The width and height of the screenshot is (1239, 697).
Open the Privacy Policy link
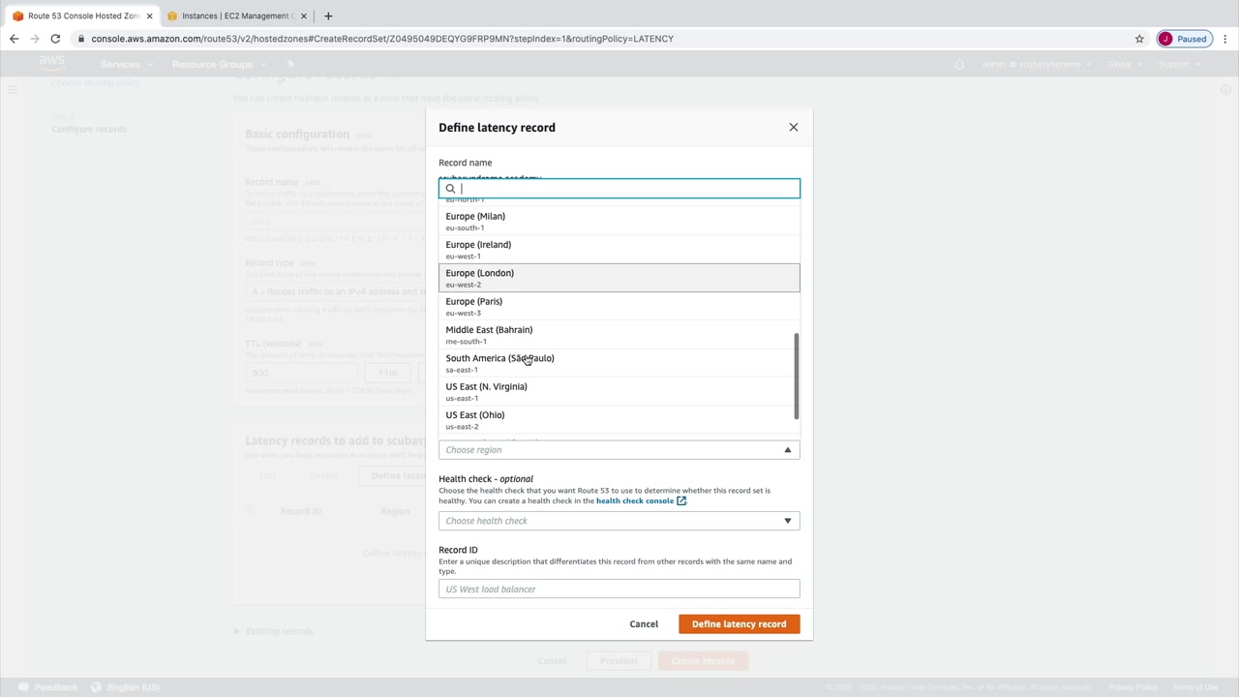pos(1133,687)
